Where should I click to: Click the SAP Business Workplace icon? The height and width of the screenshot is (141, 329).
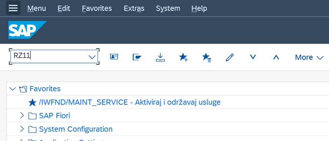coord(137,57)
